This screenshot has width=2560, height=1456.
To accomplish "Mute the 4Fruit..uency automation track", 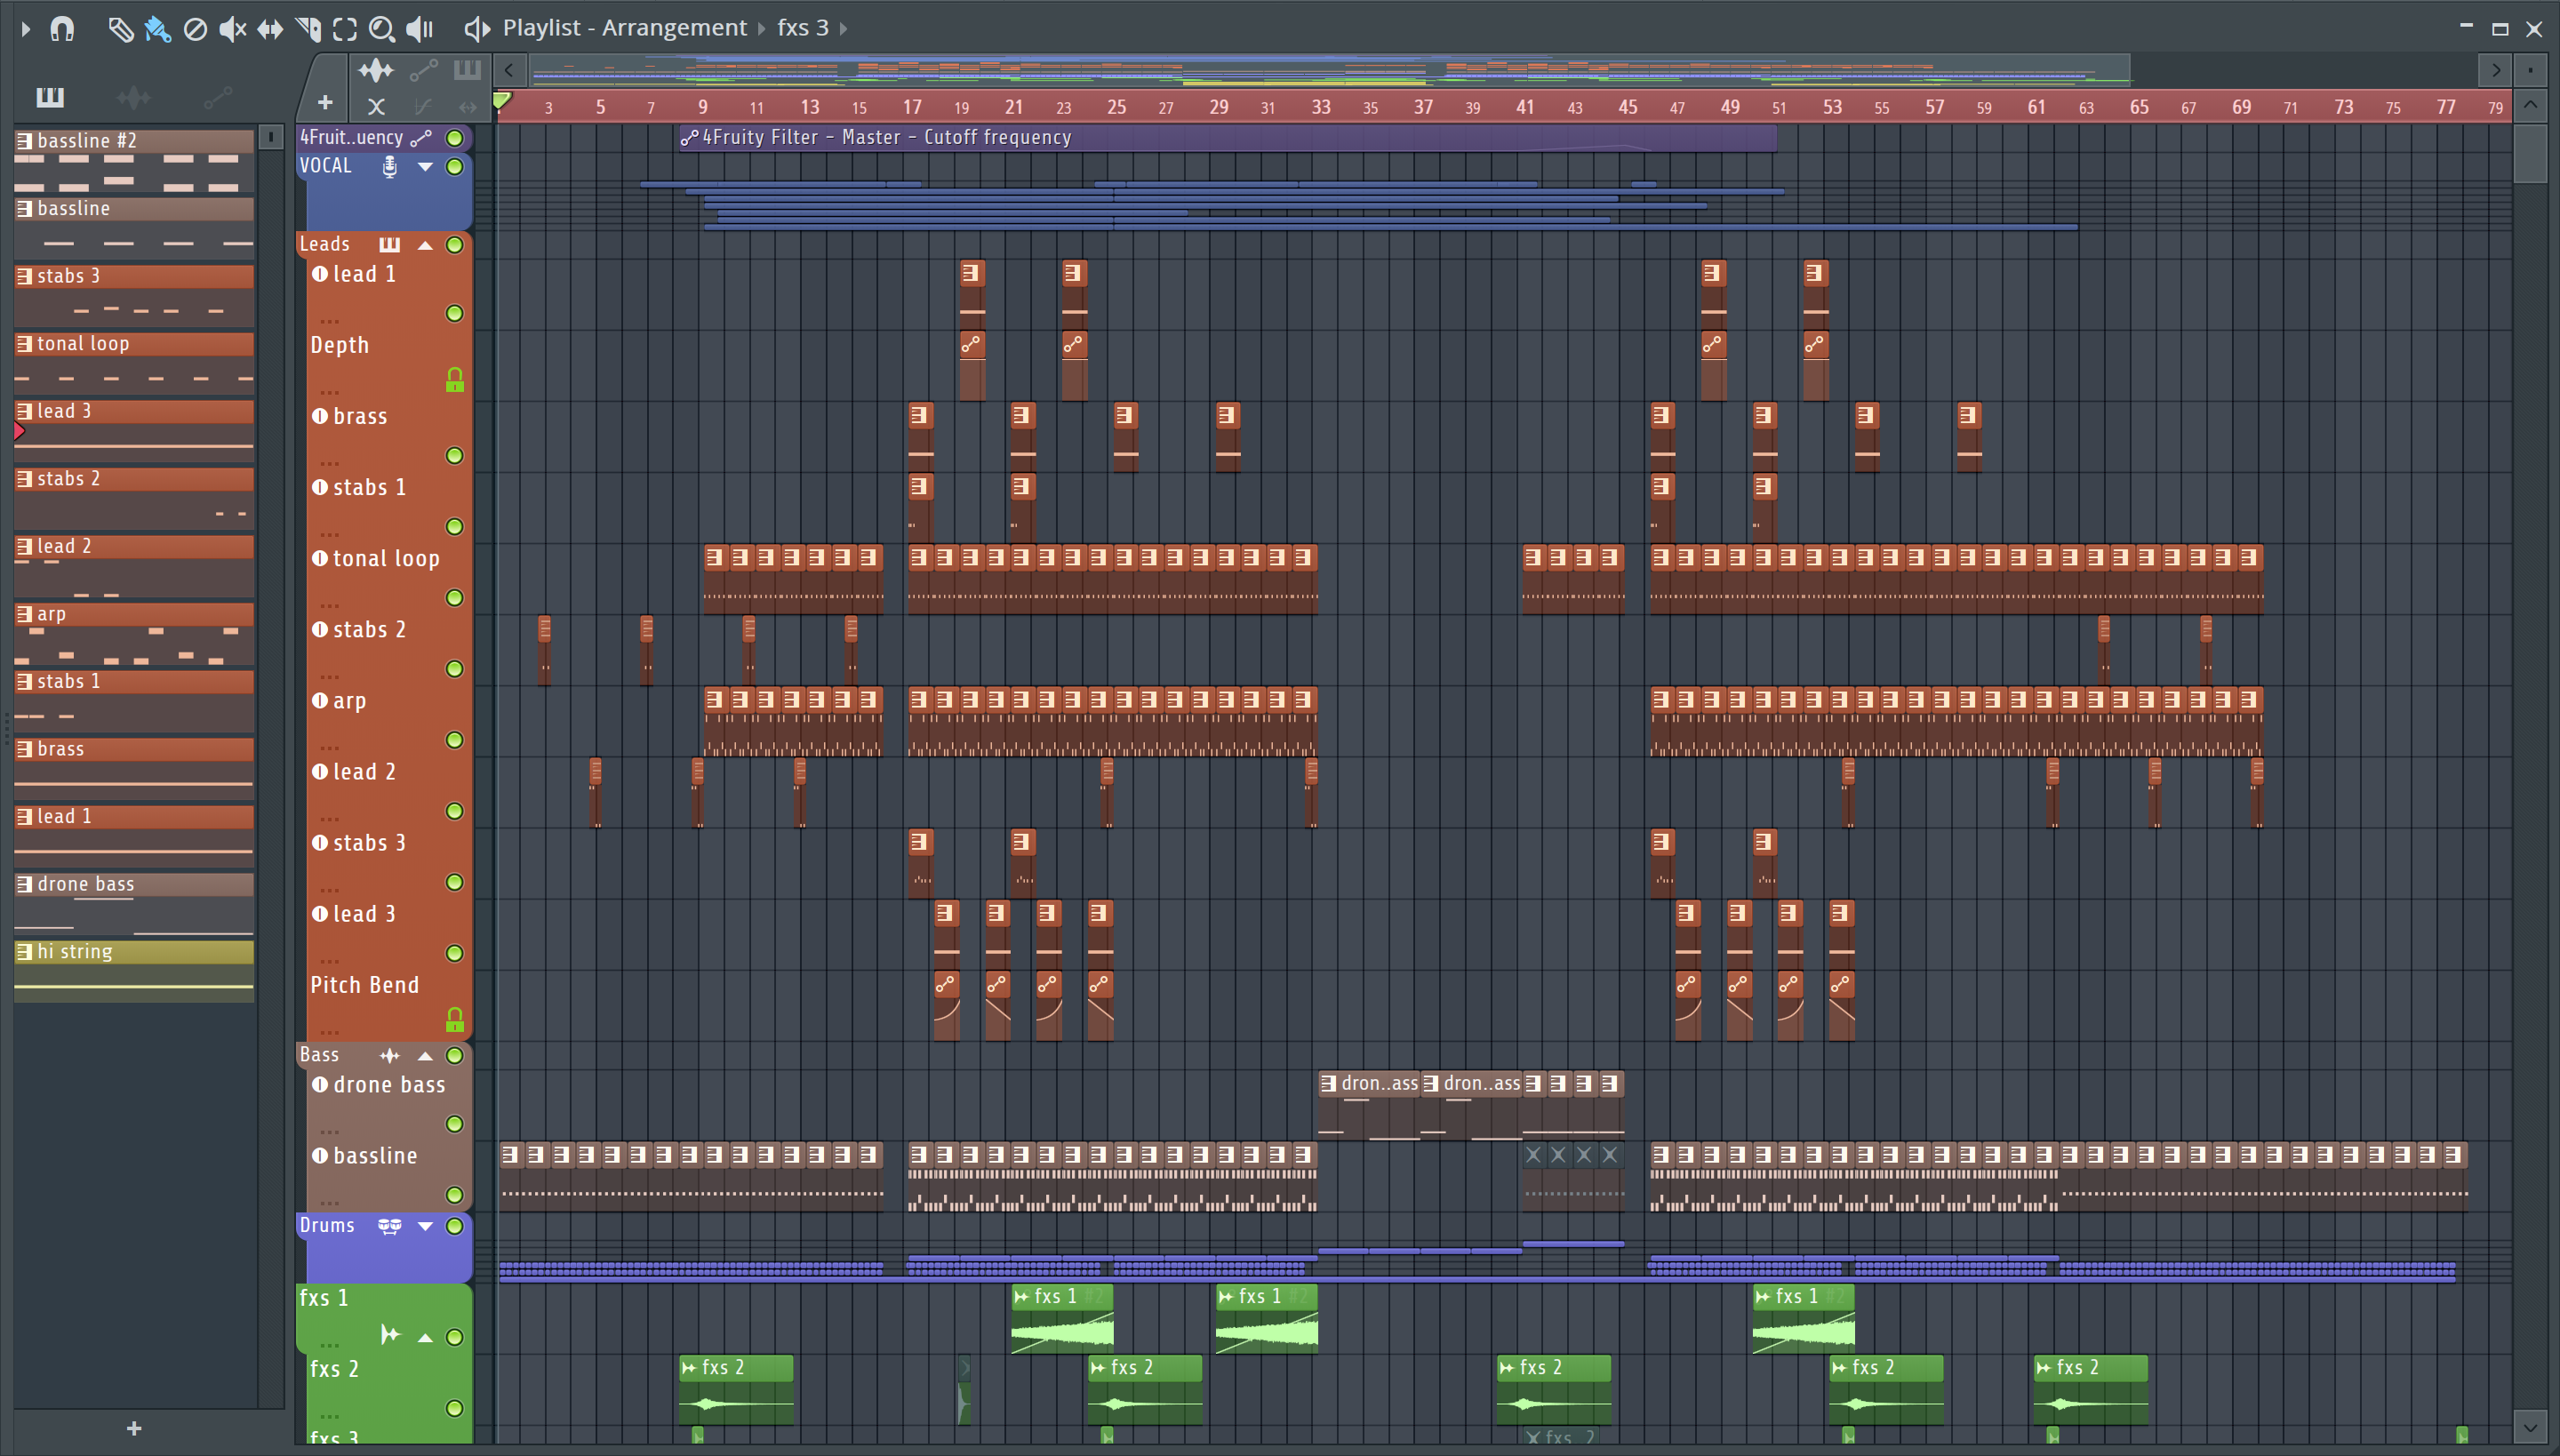I will tap(454, 138).
